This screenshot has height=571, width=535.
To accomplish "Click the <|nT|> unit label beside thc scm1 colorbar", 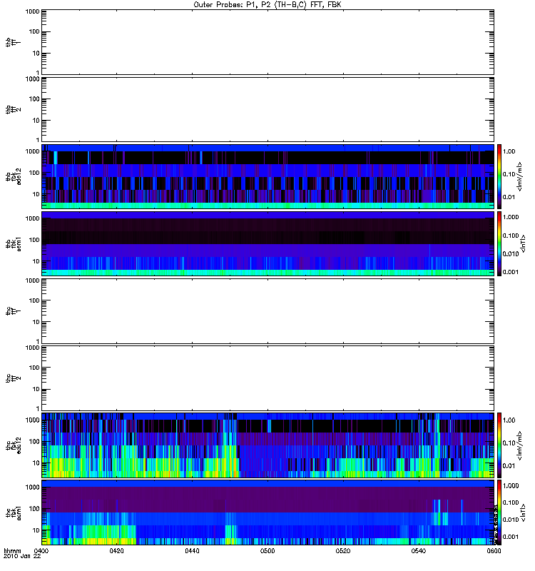I will click(x=524, y=512).
